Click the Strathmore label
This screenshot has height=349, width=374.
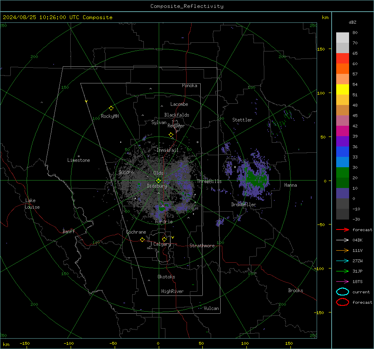[x=202, y=246]
